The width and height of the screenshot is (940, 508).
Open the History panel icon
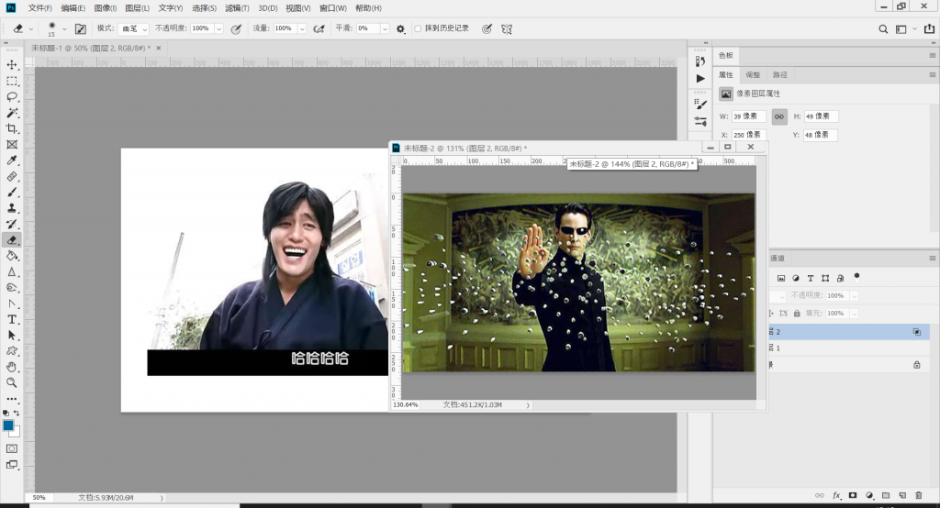(700, 61)
